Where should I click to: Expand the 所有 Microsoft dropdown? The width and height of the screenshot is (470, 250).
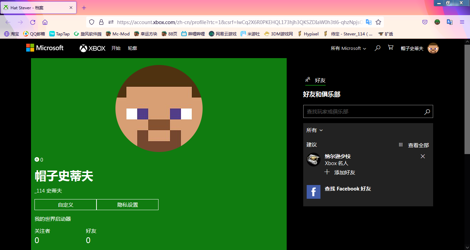tap(348, 48)
